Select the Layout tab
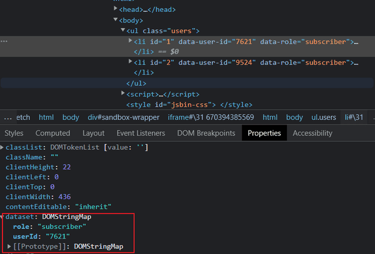The image size is (375, 254). [x=93, y=133]
